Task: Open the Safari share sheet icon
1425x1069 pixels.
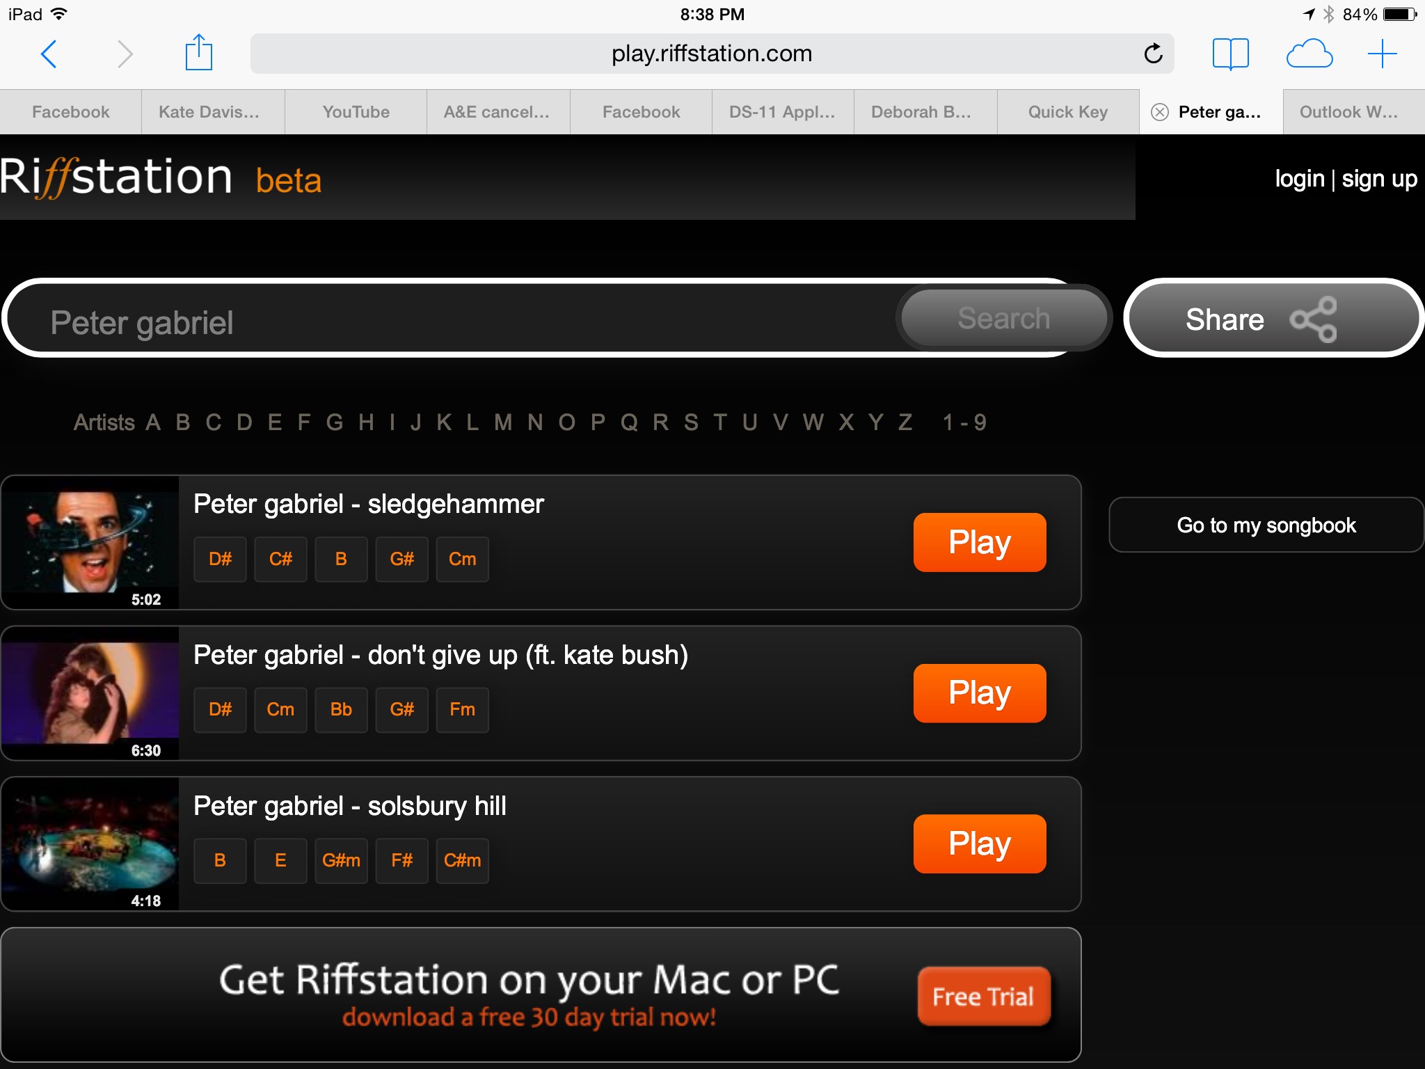Action: tap(199, 53)
